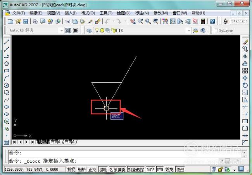Select the Move modify tool

click(x=245, y=78)
